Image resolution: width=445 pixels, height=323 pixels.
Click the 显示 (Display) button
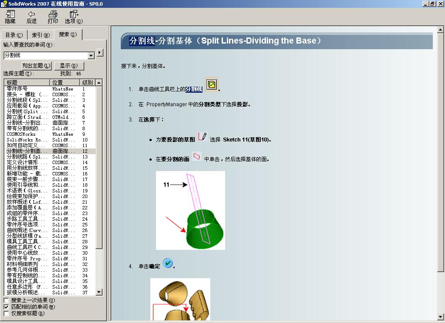click(x=69, y=66)
